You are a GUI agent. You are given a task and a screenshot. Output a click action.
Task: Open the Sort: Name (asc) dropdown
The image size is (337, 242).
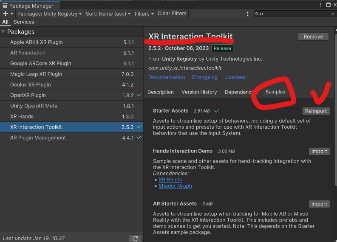point(108,14)
